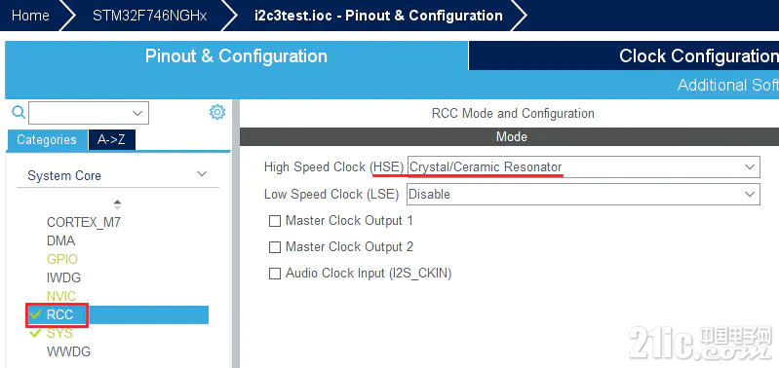Toggle Audio Clock Input (I2S_CKIN) checkbox
The height and width of the screenshot is (368, 779).
coord(275,274)
